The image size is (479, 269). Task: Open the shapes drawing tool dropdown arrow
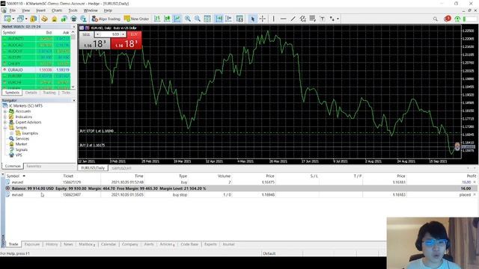(338, 19)
